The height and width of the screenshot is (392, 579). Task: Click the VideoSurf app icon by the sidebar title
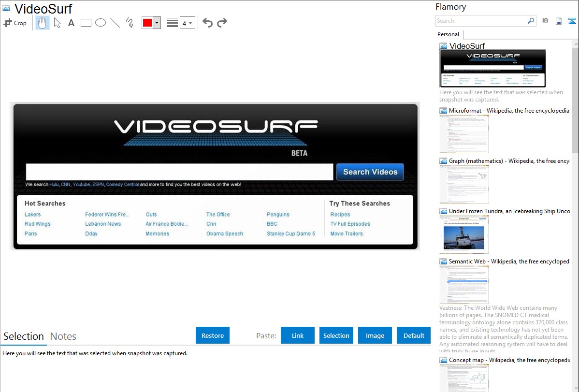443,46
